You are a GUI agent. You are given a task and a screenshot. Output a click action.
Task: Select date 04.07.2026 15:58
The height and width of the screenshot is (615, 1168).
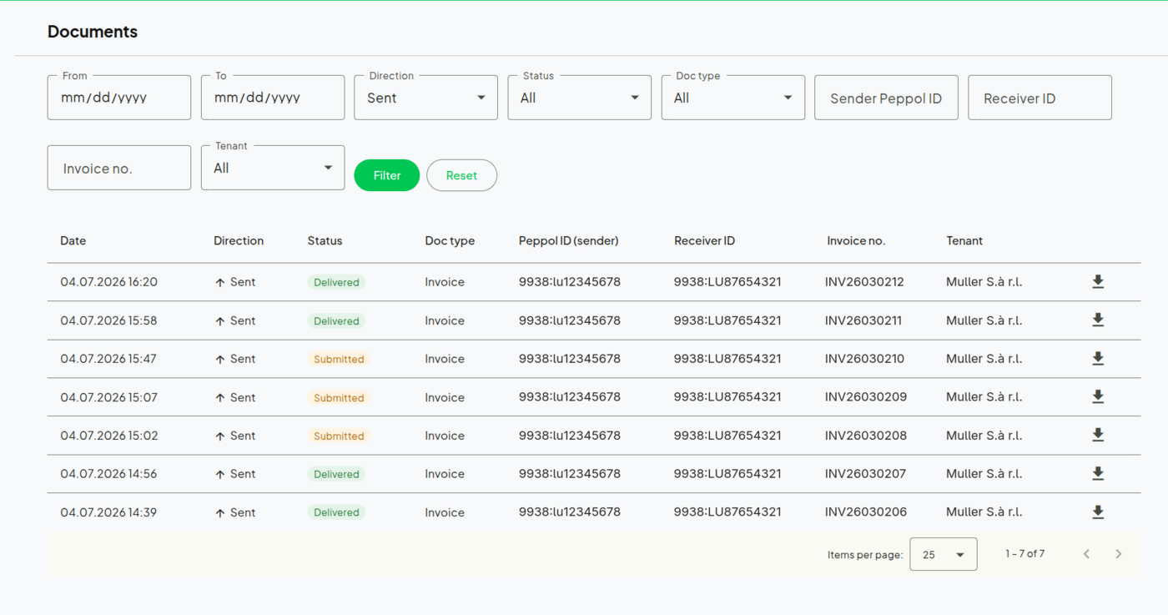(x=108, y=320)
